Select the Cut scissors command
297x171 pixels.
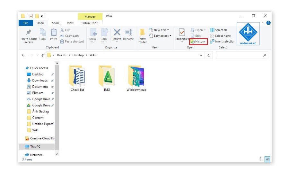(x=65, y=30)
